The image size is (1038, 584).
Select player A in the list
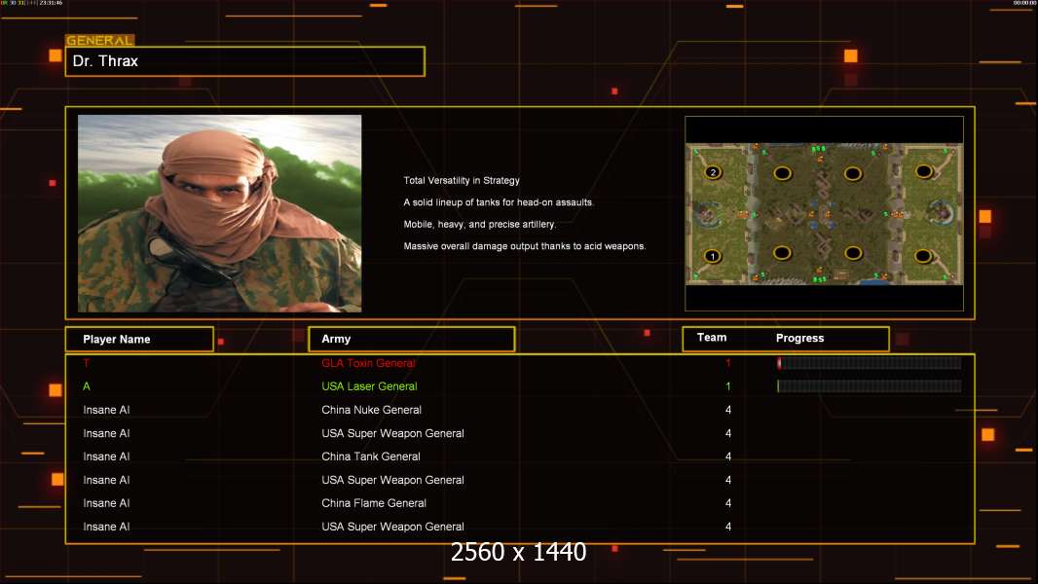point(86,386)
